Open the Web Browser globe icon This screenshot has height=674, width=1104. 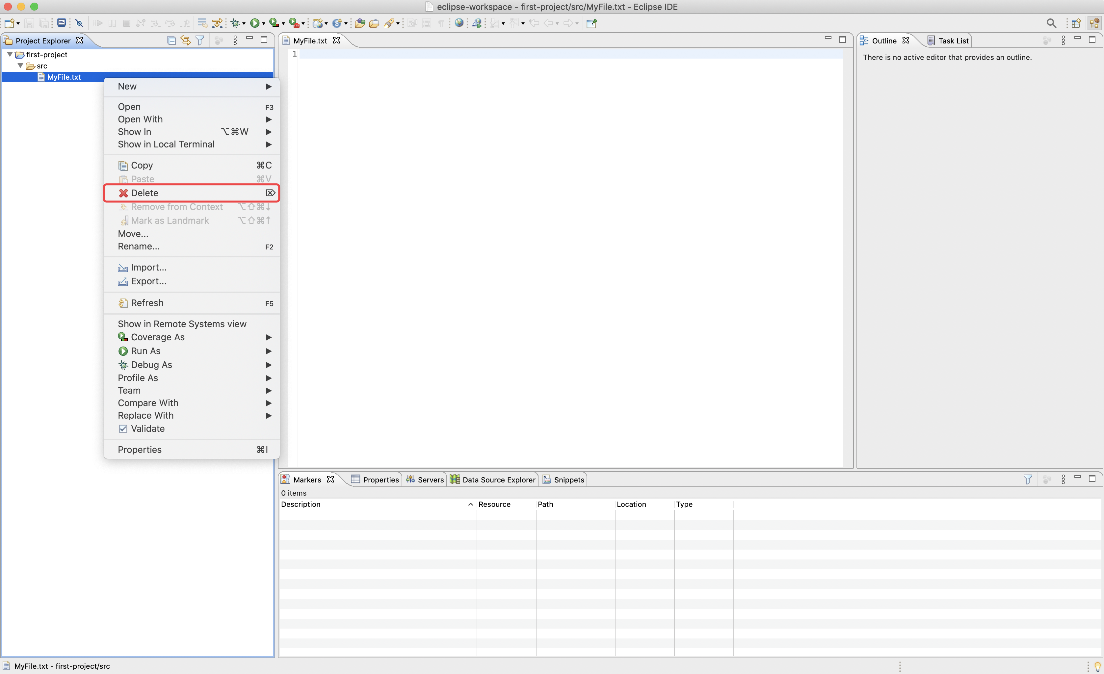tap(459, 23)
